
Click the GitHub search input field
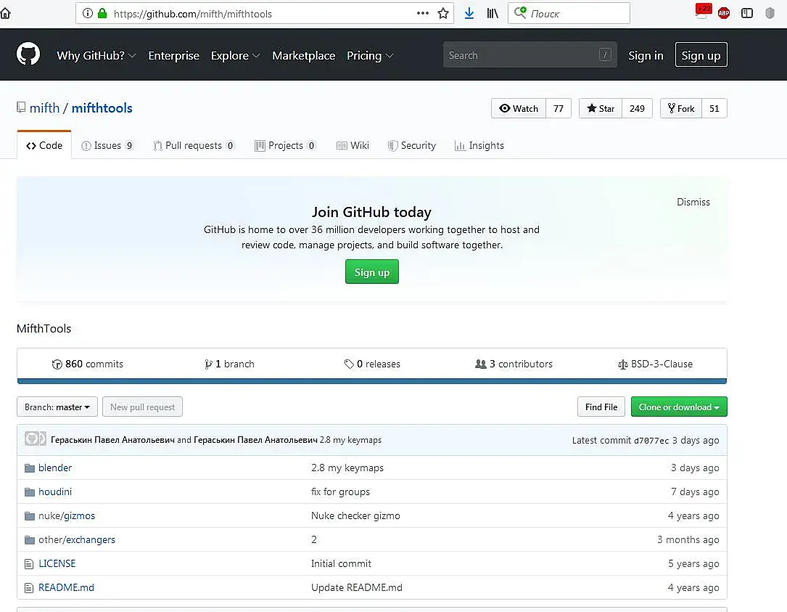(530, 54)
